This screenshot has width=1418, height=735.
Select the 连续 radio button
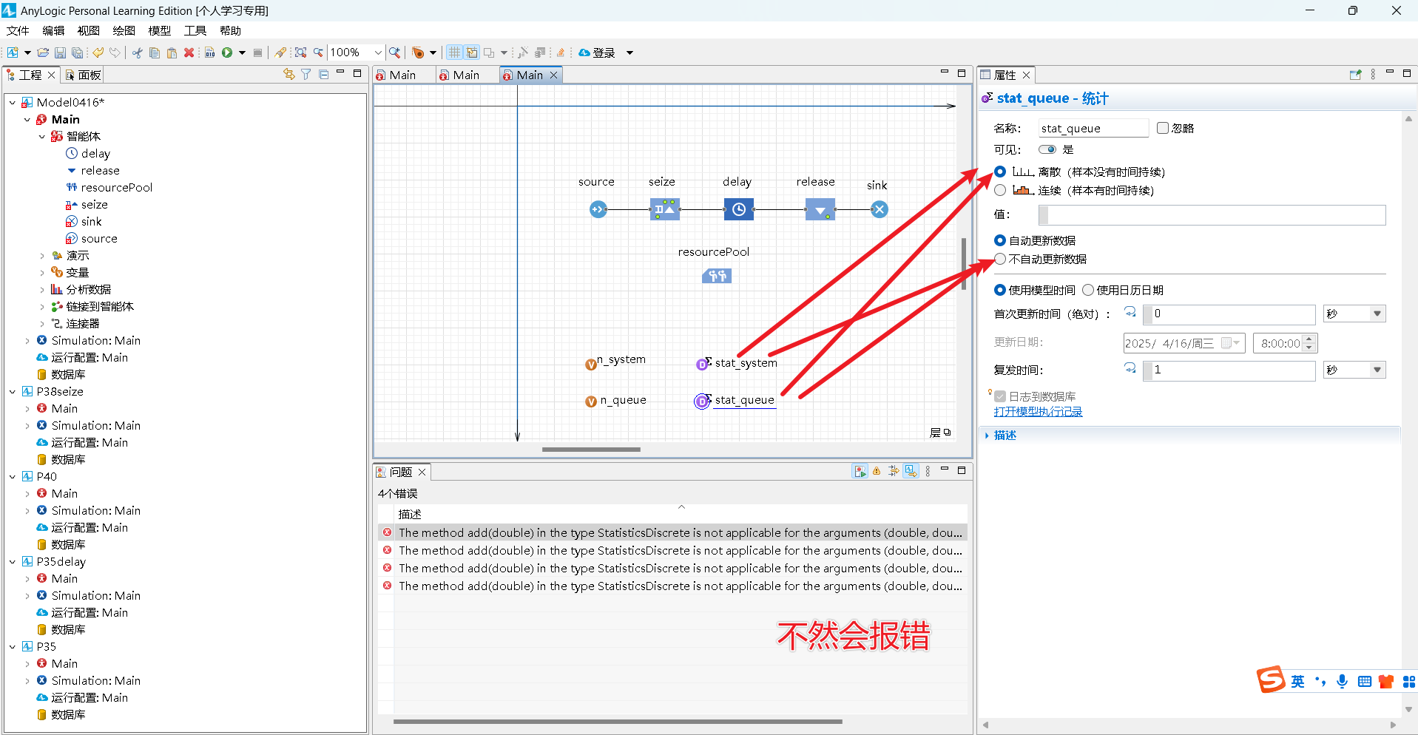point(1000,189)
